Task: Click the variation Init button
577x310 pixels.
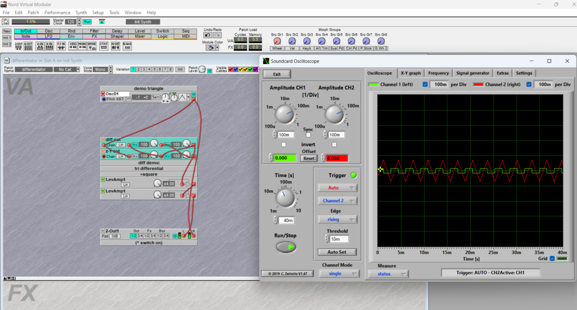Action: pos(179,69)
